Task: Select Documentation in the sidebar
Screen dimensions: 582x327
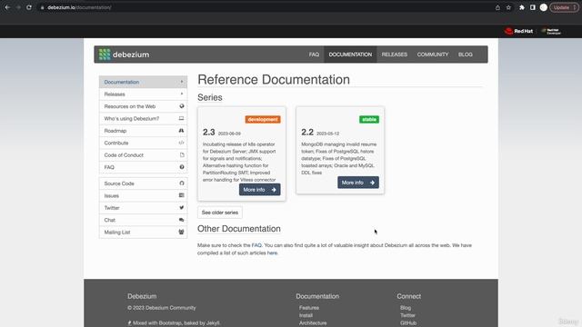Action: click(x=143, y=82)
